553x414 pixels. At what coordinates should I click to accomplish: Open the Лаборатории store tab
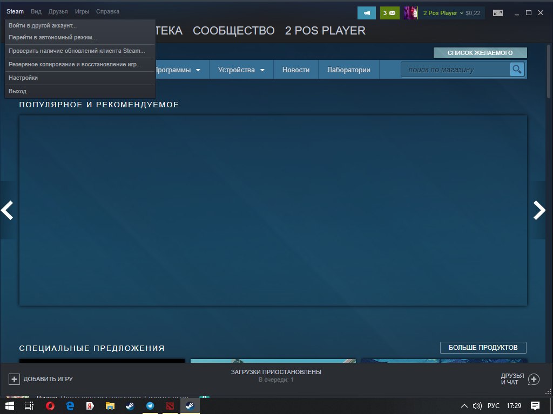[x=349, y=70]
